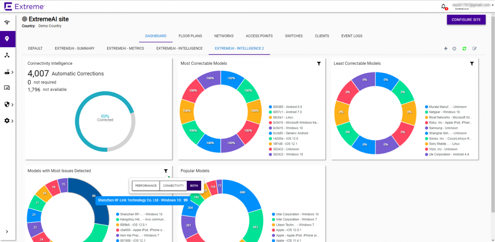
Task: Click the 69% Corrected progress ring
Action: [105, 121]
